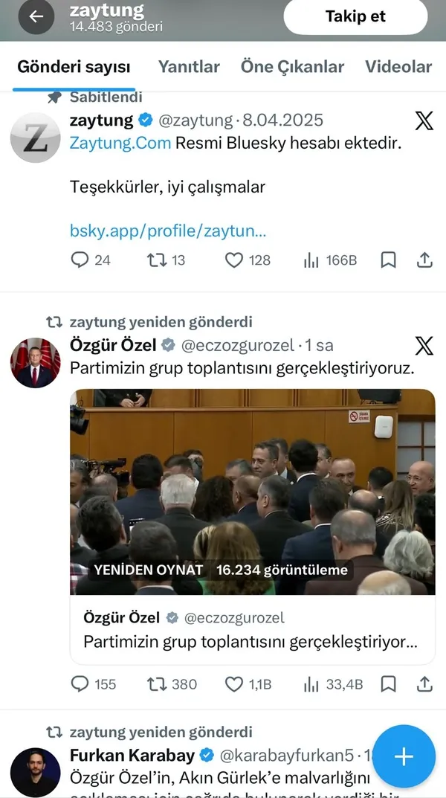Viewport: 446px width, 798px height.
Task: Bookmark the pinned zaytung post
Action: 388,260
